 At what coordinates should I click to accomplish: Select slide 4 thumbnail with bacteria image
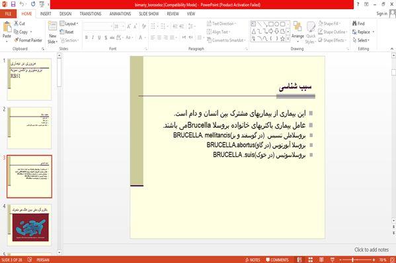(29, 225)
